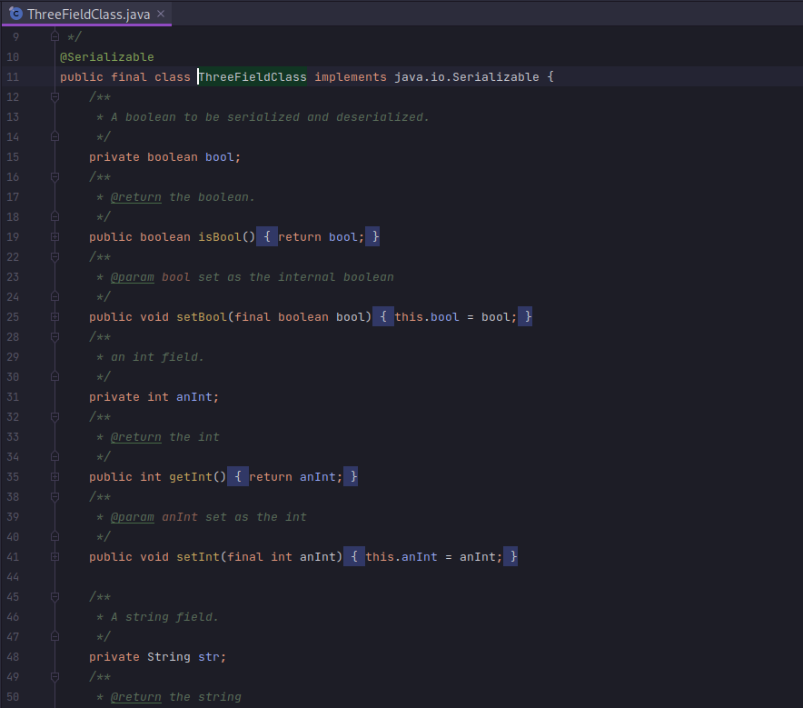Follow the @param anInt javadoc link
Viewport: 803px width, 708px height.
[133, 516]
